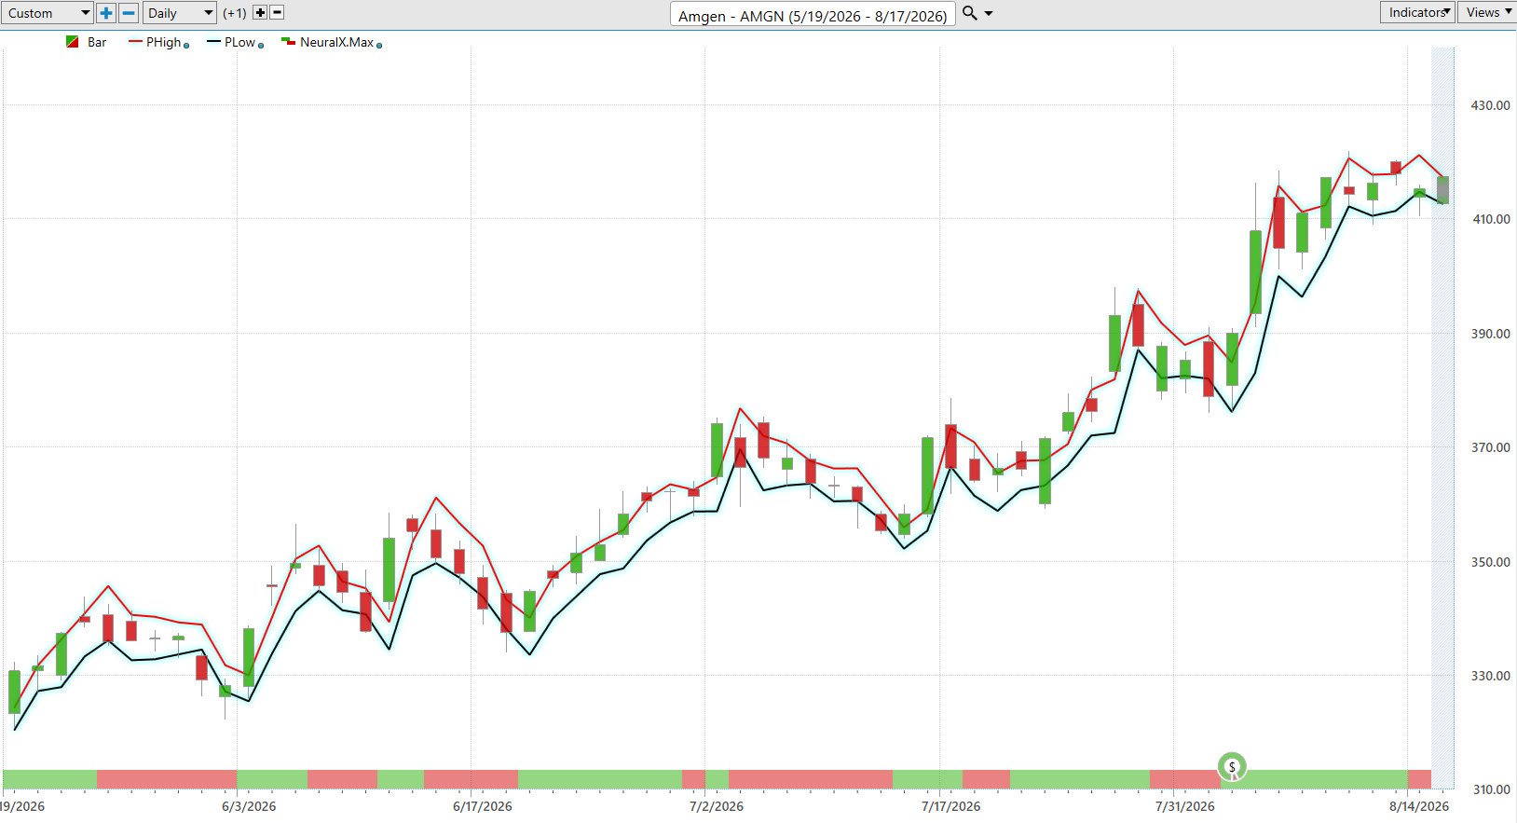Click the PHigh red line legend swatch

(135, 42)
